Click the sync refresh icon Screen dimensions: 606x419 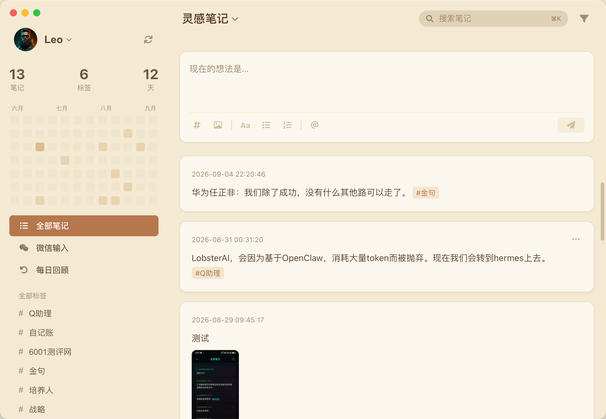pos(148,40)
